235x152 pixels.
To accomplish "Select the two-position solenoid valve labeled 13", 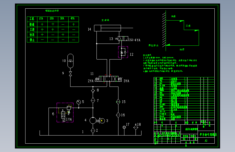I will [124, 39].
